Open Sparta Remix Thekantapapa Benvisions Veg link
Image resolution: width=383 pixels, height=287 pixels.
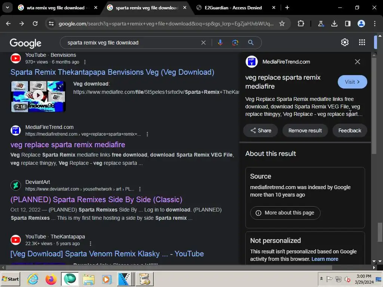pos(112,72)
